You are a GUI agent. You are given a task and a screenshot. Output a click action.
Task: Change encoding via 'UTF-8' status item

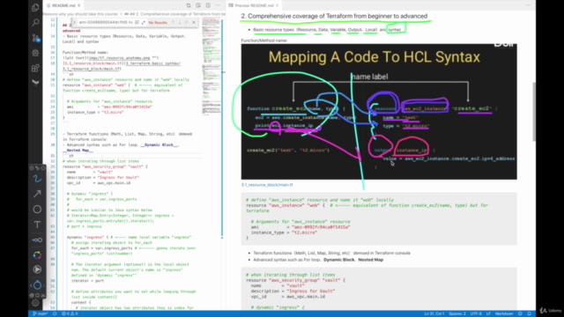[476, 313]
